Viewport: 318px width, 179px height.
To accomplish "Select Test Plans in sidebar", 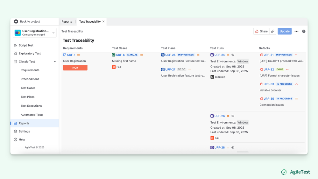I will click(x=28, y=97).
